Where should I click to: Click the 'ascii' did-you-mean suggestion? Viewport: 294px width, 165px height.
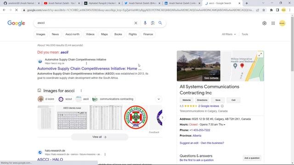64,52
